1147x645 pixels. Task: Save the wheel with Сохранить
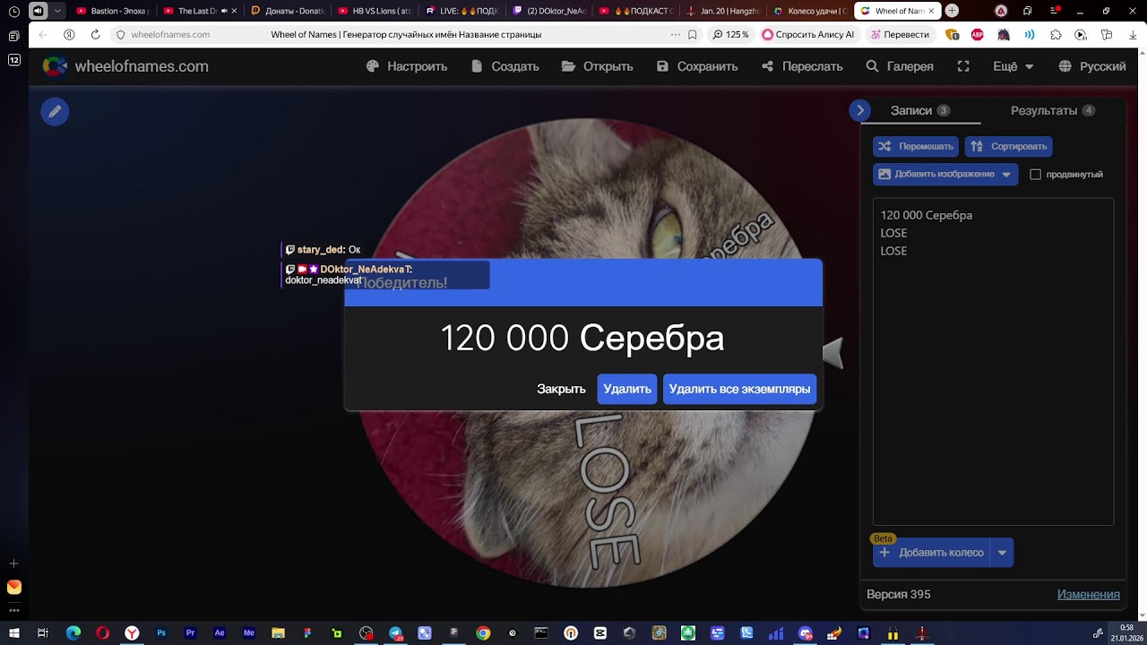697,66
